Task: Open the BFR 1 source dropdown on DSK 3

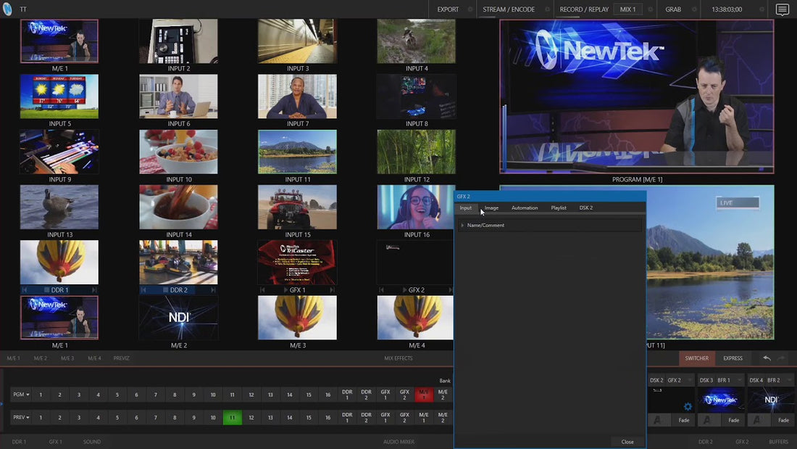Action: (740, 380)
